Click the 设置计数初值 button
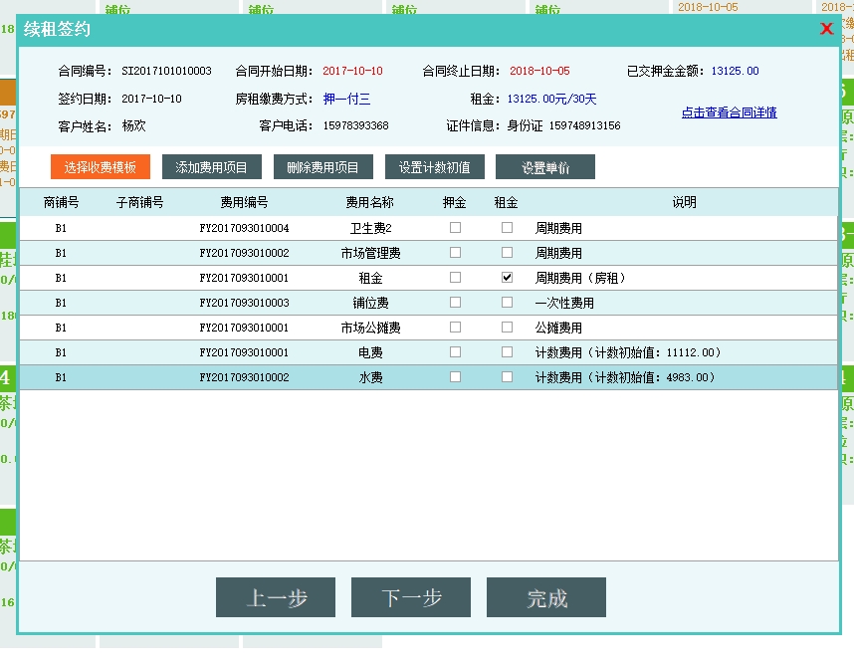The width and height of the screenshot is (854, 665). click(x=435, y=167)
